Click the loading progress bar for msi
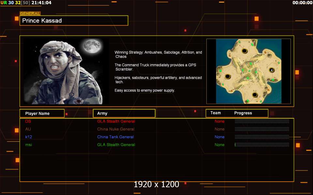 tap(262, 145)
